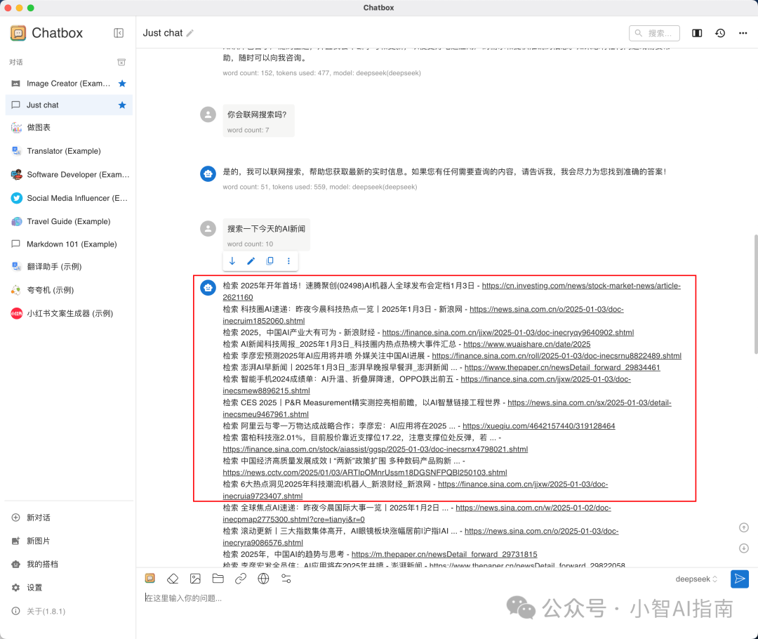758x639 pixels.
Task: Expand more options on the user message toolbar
Action: (x=288, y=261)
